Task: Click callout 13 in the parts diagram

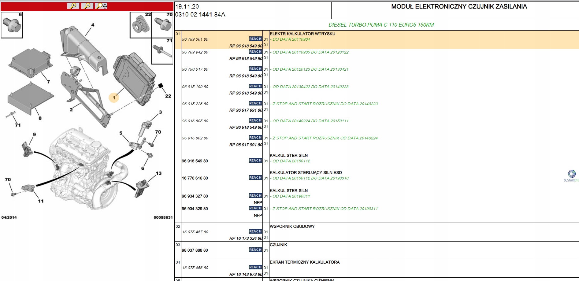Action: (x=158, y=173)
